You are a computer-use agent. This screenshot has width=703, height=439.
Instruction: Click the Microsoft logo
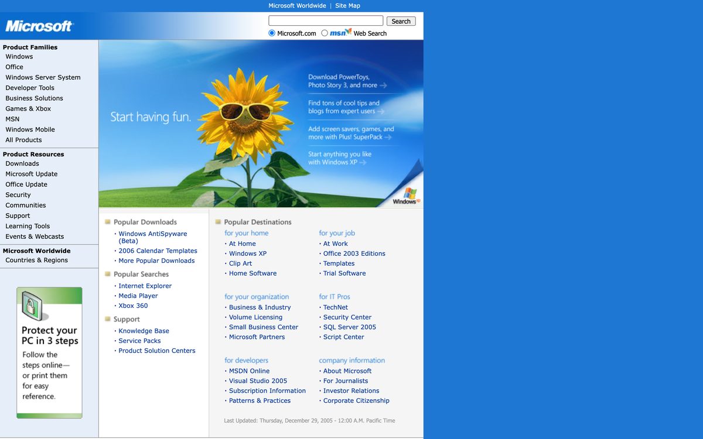coord(39,26)
